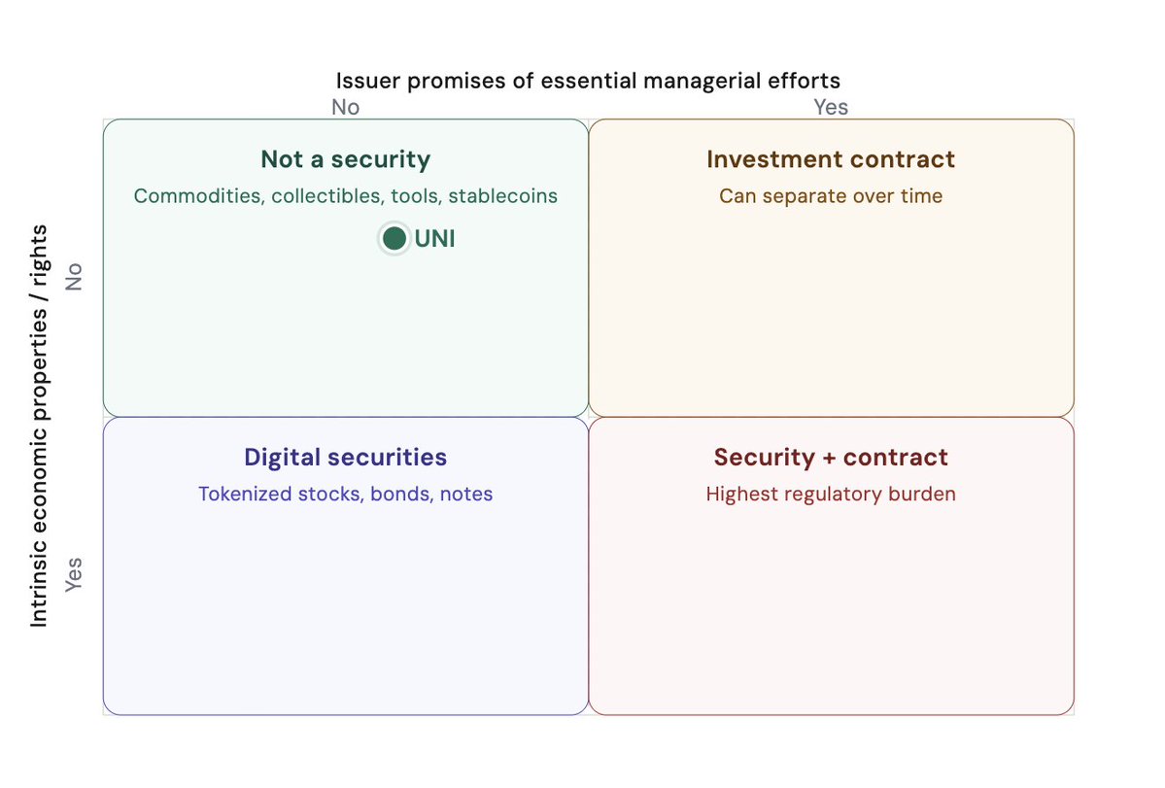The image size is (1165, 788).
Task: Click the "Issuer promises of essential managerial efforts" axis title
Action: coord(588,80)
